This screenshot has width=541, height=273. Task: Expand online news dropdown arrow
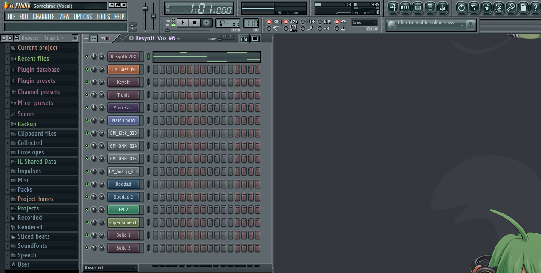point(462,26)
